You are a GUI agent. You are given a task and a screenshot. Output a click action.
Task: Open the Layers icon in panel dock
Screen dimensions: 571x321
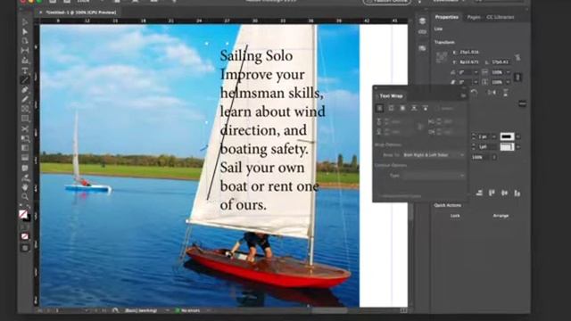pos(422,21)
